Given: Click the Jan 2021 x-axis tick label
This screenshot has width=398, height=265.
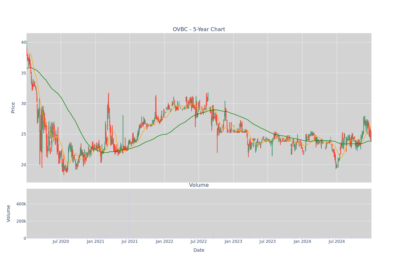Looking at the screenshot, I should [x=96, y=241].
